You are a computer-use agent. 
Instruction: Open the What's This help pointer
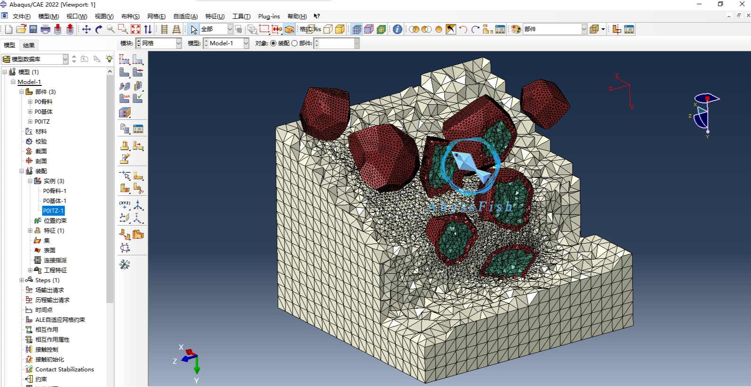click(x=317, y=16)
